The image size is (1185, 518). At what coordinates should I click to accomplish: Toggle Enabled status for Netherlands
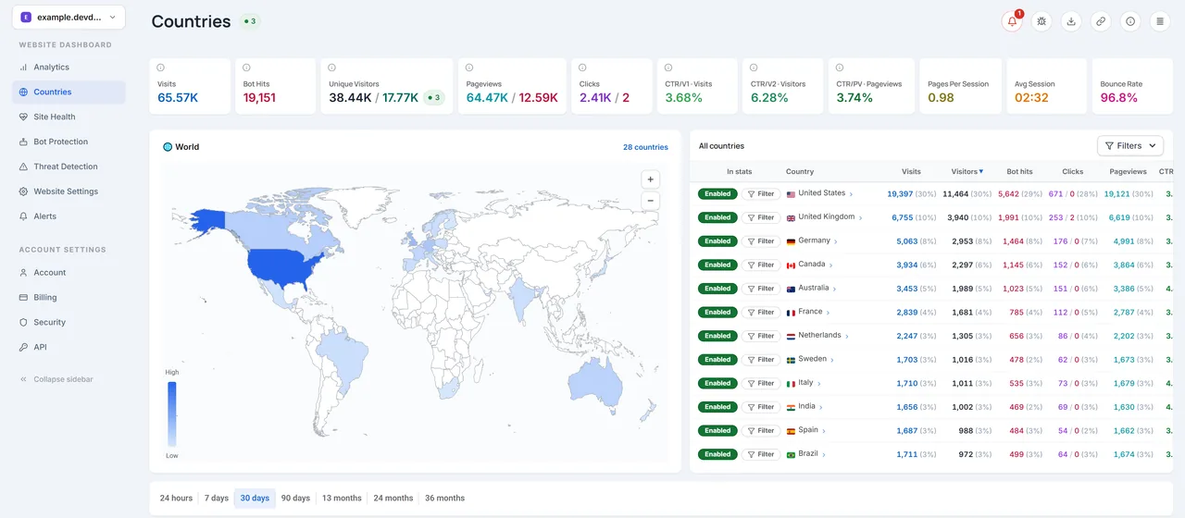[x=717, y=336]
